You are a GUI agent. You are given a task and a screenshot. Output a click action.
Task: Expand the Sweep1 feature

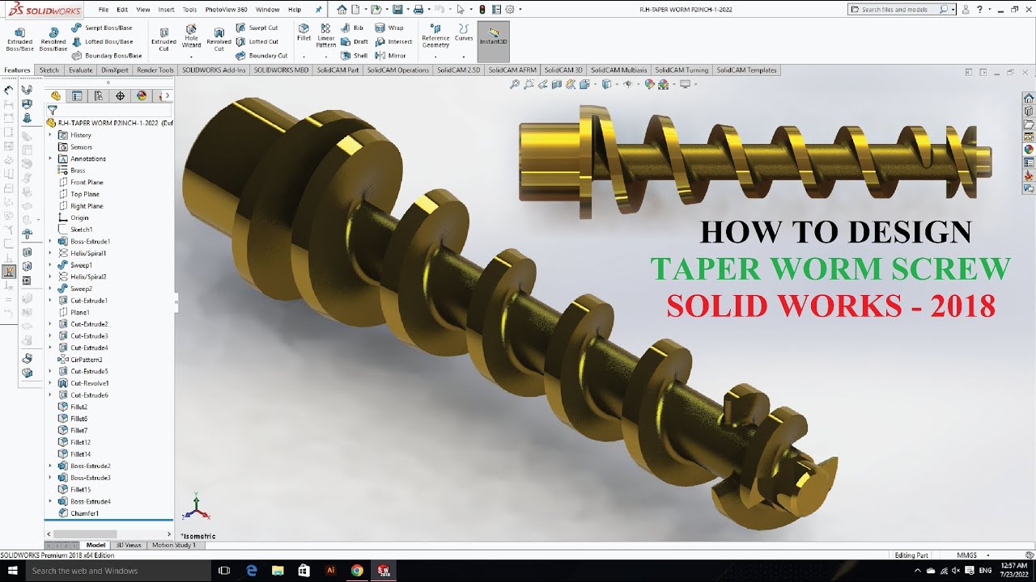tap(50, 264)
